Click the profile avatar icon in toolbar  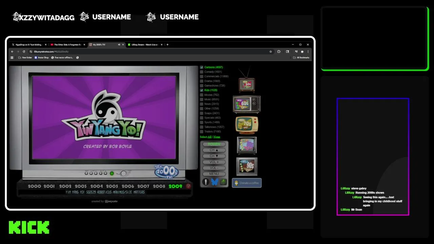(302, 52)
